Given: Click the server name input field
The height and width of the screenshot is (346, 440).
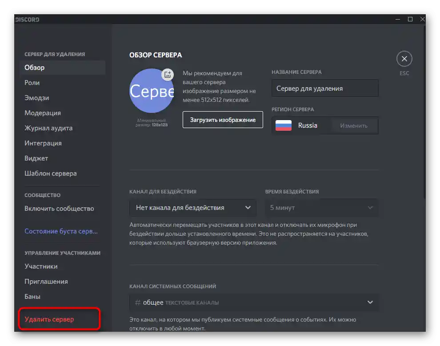Looking at the screenshot, I should coord(325,88).
